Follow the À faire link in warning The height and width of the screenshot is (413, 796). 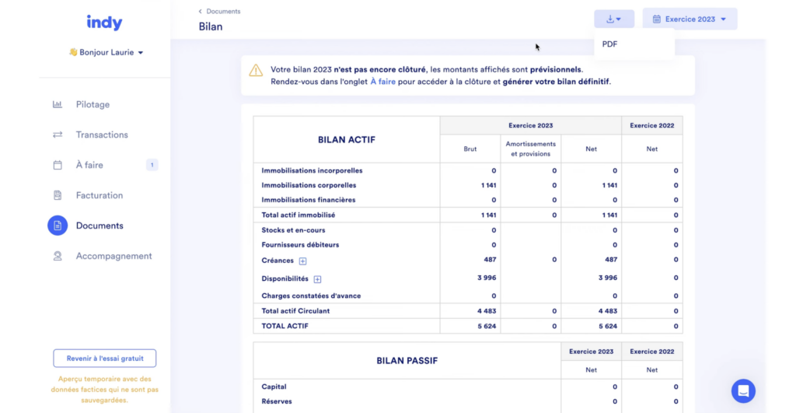pyautogui.click(x=382, y=82)
